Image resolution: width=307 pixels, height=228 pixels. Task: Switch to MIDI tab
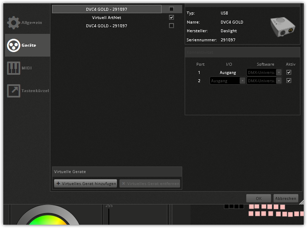(x=27, y=68)
